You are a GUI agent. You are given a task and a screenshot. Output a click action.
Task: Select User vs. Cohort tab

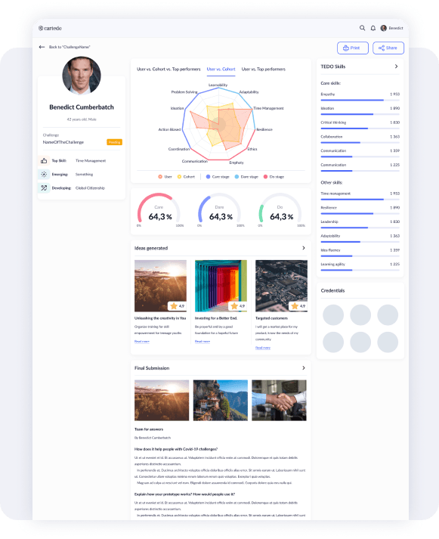click(x=221, y=69)
